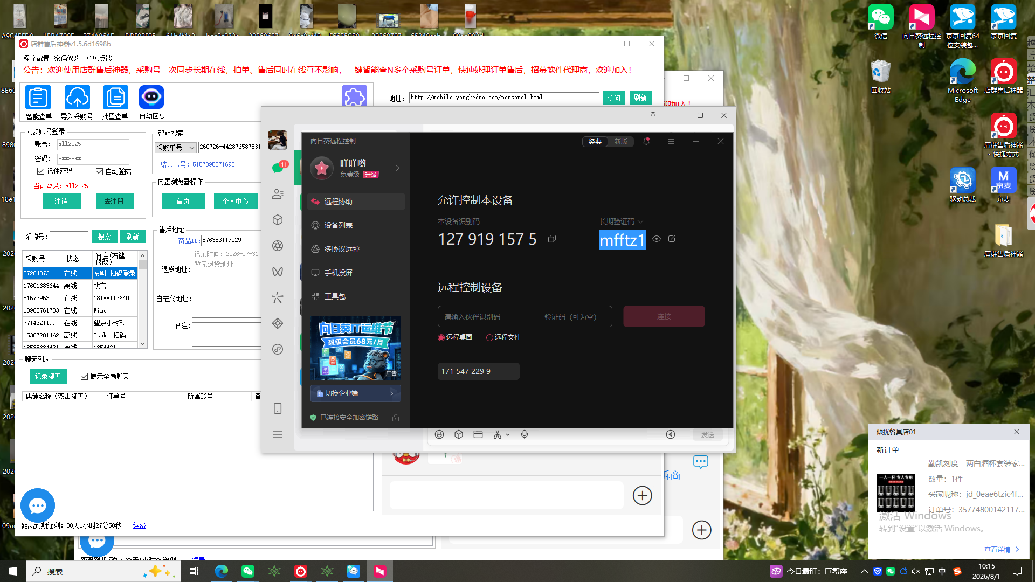The width and height of the screenshot is (1035, 582).
Task: Open 意见反馈 menu
Action: pyautogui.click(x=99, y=58)
